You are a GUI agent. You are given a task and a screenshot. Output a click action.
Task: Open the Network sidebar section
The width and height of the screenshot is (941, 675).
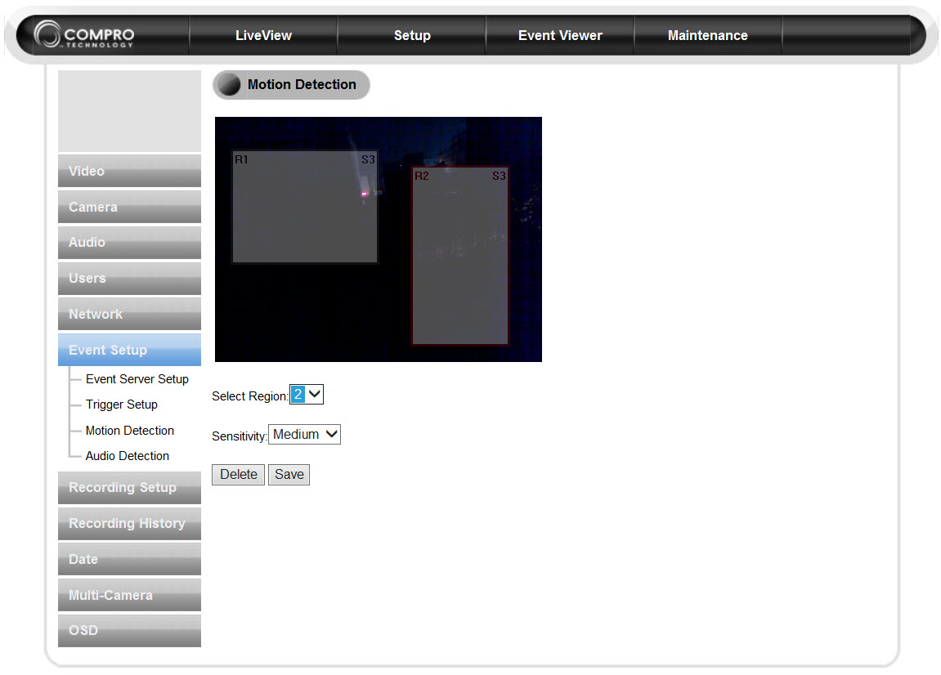pyautogui.click(x=130, y=314)
